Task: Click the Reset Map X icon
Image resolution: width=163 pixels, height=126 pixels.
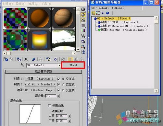Action: click(x=26, y=59)
